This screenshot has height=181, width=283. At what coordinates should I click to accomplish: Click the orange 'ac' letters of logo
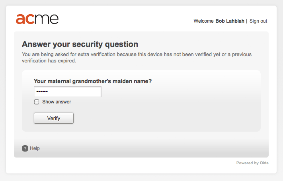[26, 19]
